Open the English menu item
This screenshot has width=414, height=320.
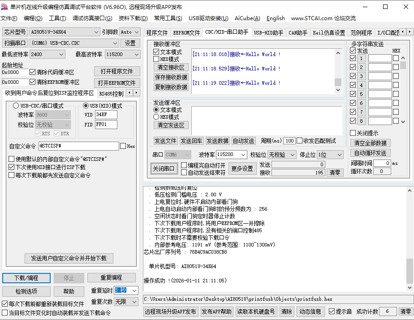pyautogui.click(x=275, y=18)
